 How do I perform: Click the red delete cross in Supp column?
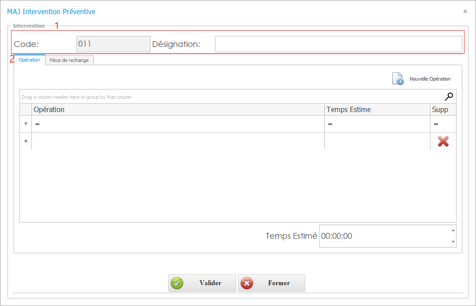443,141
